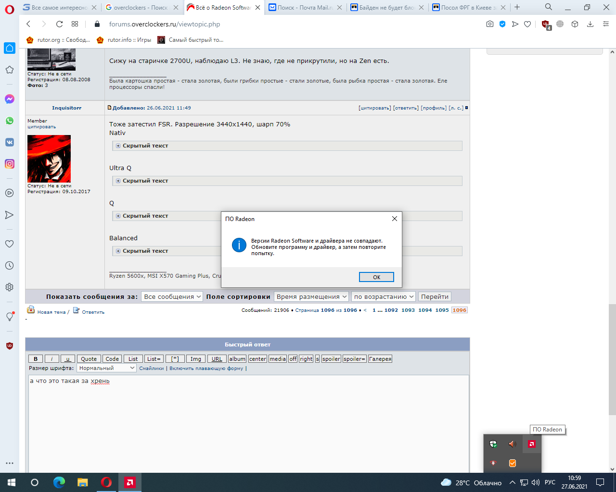Click the AMD Radeon tray icon
The width and height of the screenshot is (616, 492).
[x=532, y=444]
